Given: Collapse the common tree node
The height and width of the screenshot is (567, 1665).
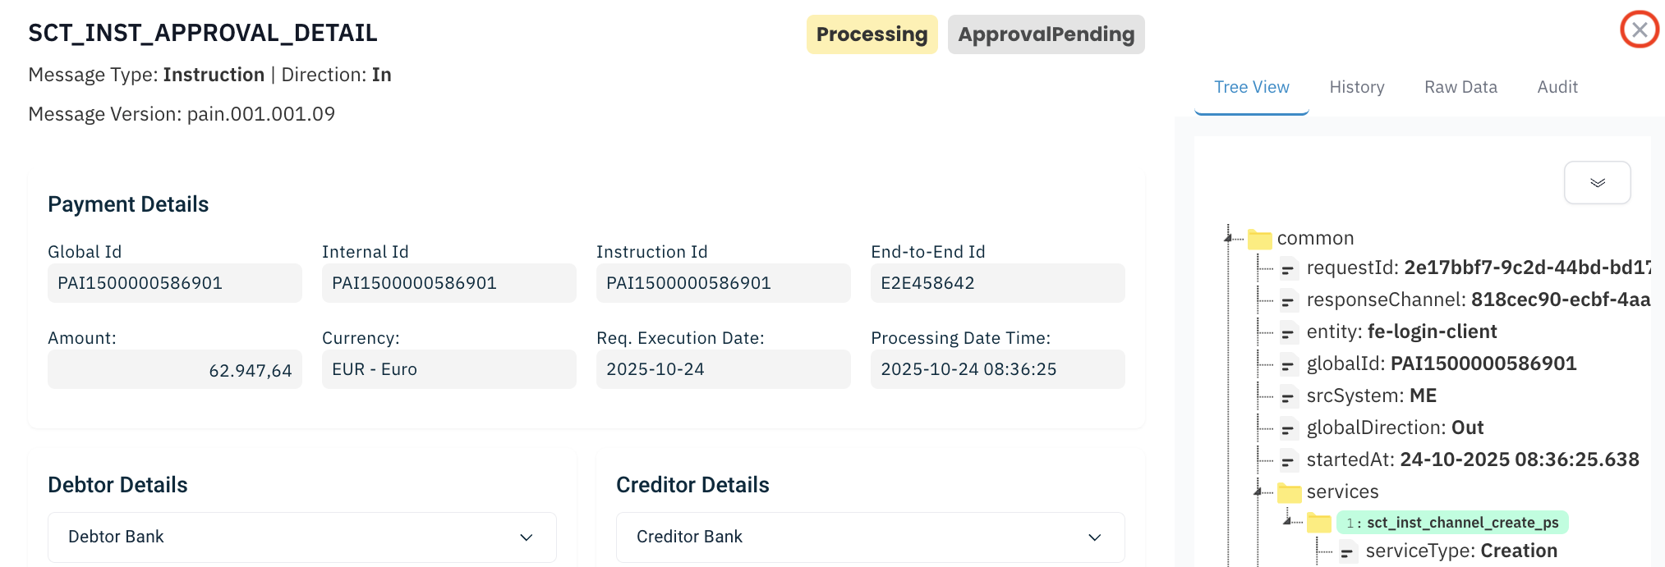Looking at the screenshot, I should (x=1229, y=238).
